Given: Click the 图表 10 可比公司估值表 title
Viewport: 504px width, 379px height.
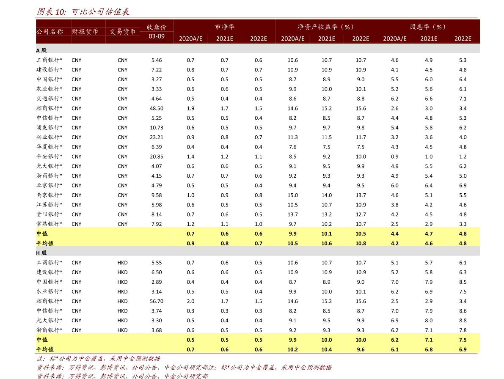Looking at the screenshot, I should tap(83, 12).
